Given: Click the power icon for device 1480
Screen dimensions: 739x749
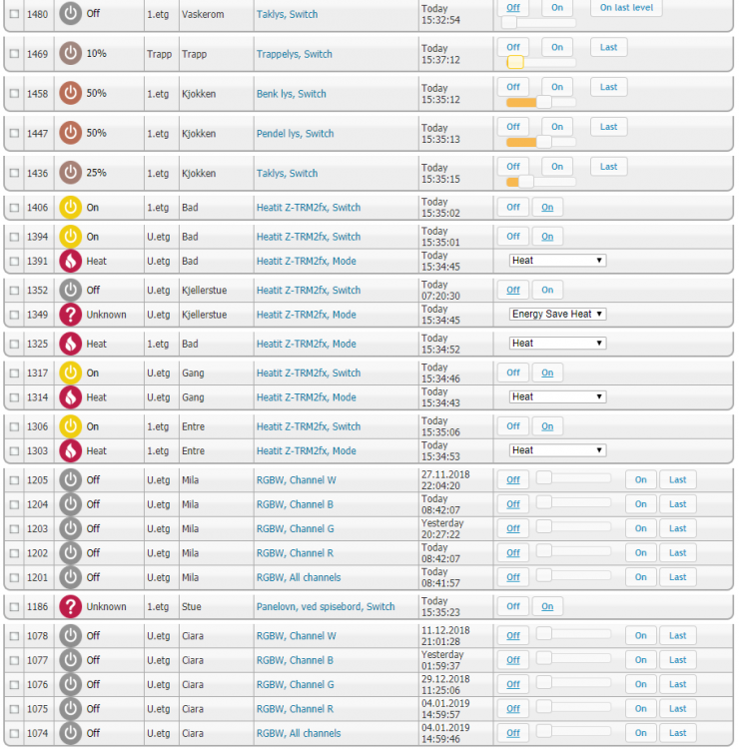Looking at the screenshot, I should pos(70,14).
